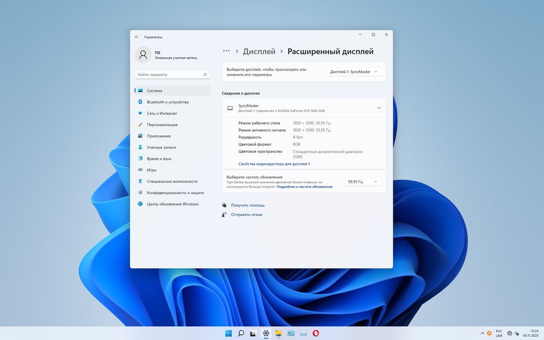Image resolution: width=544 pixels, height=340 pixels.
Task: Click the search magnifier in Найти параметр
Action: pos(205,75)
